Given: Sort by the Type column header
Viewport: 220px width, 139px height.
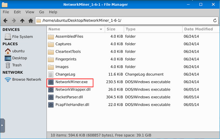Looking at the screenshot, I should 153,29.
